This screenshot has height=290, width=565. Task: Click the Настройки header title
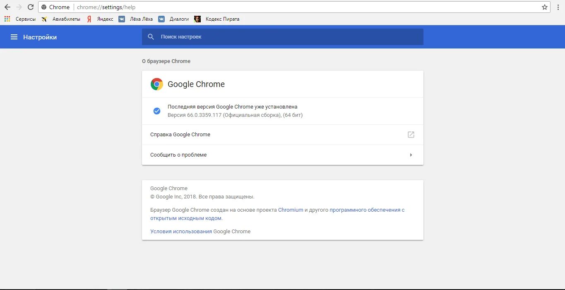40,37
